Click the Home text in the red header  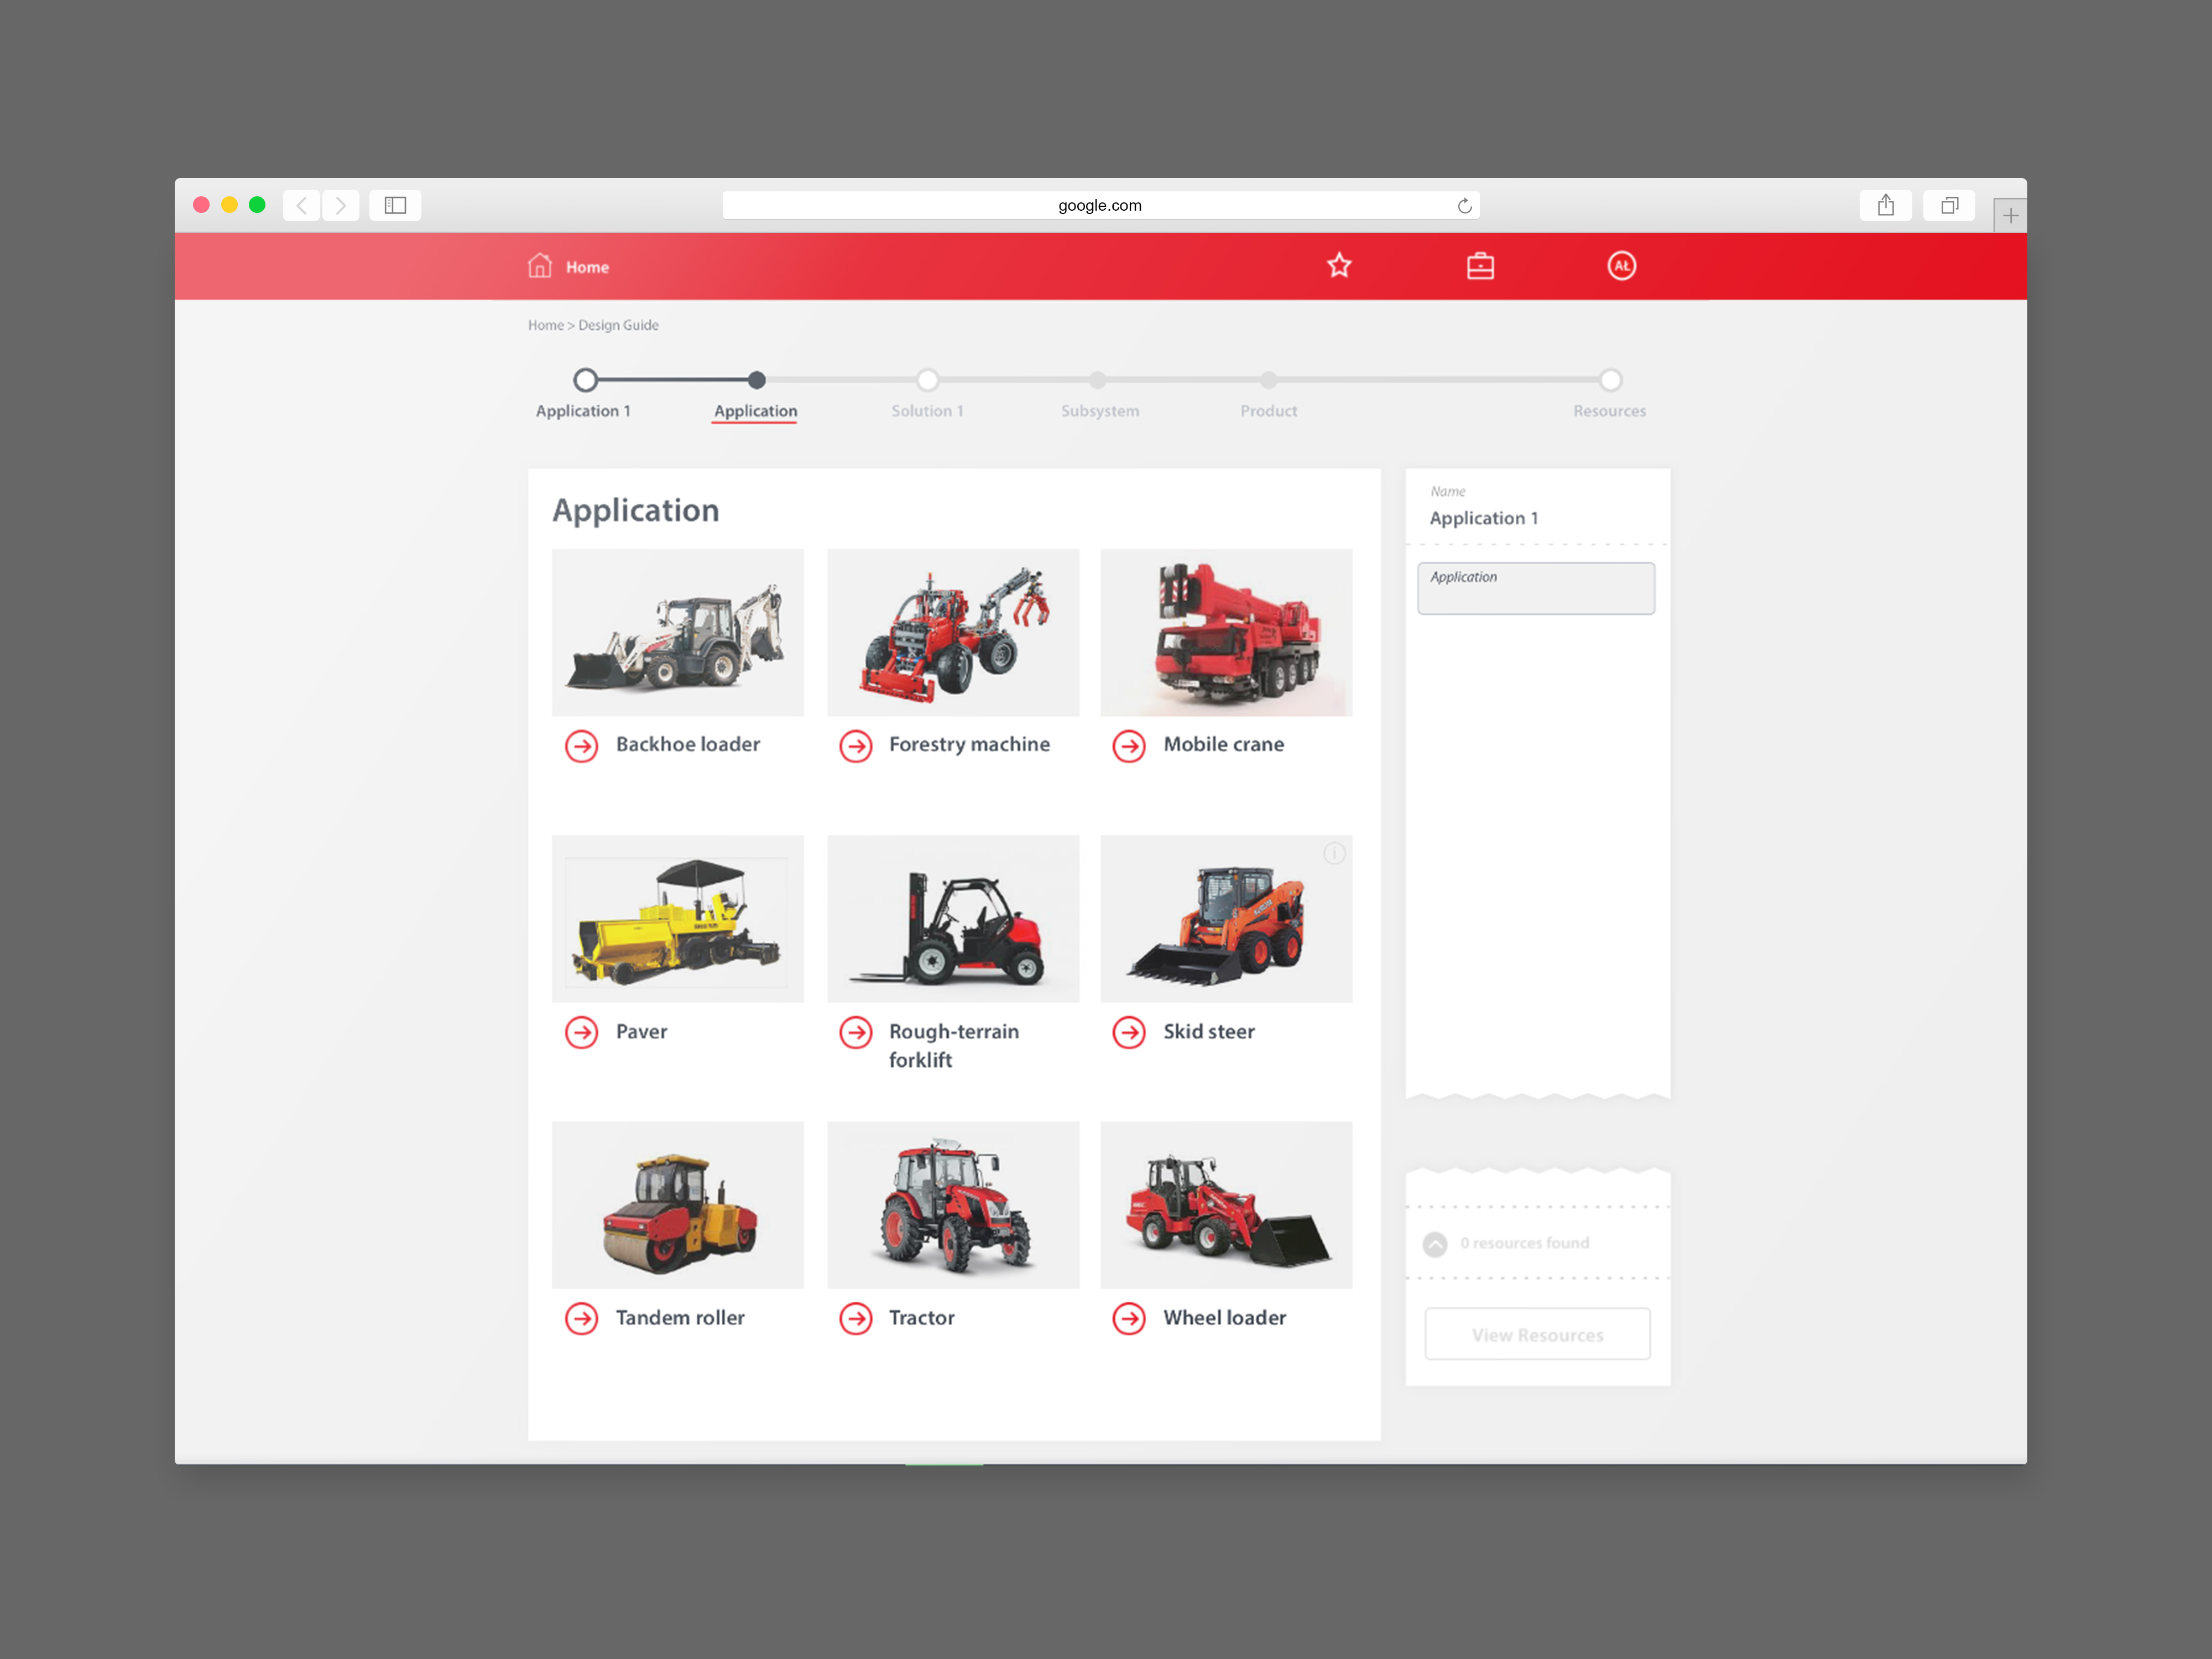(x=587, y=267)
